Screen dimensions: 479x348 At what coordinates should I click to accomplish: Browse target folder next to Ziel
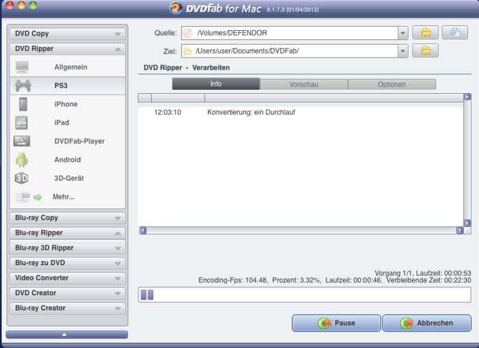pos(426,51)
